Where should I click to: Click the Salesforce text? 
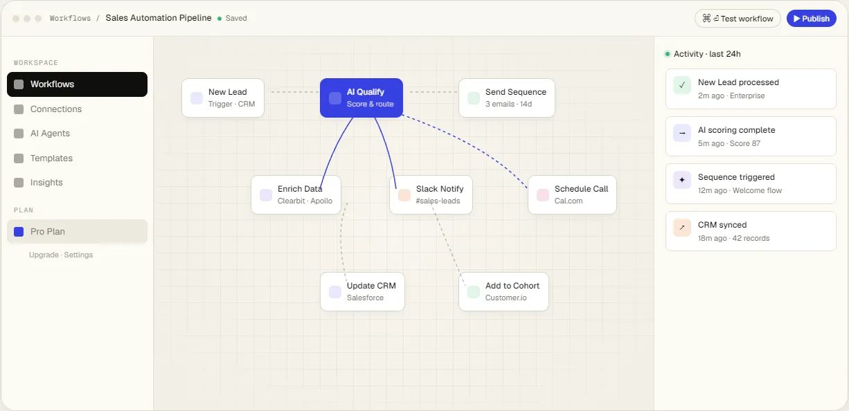pyautogui.click(x=365, y=298)
